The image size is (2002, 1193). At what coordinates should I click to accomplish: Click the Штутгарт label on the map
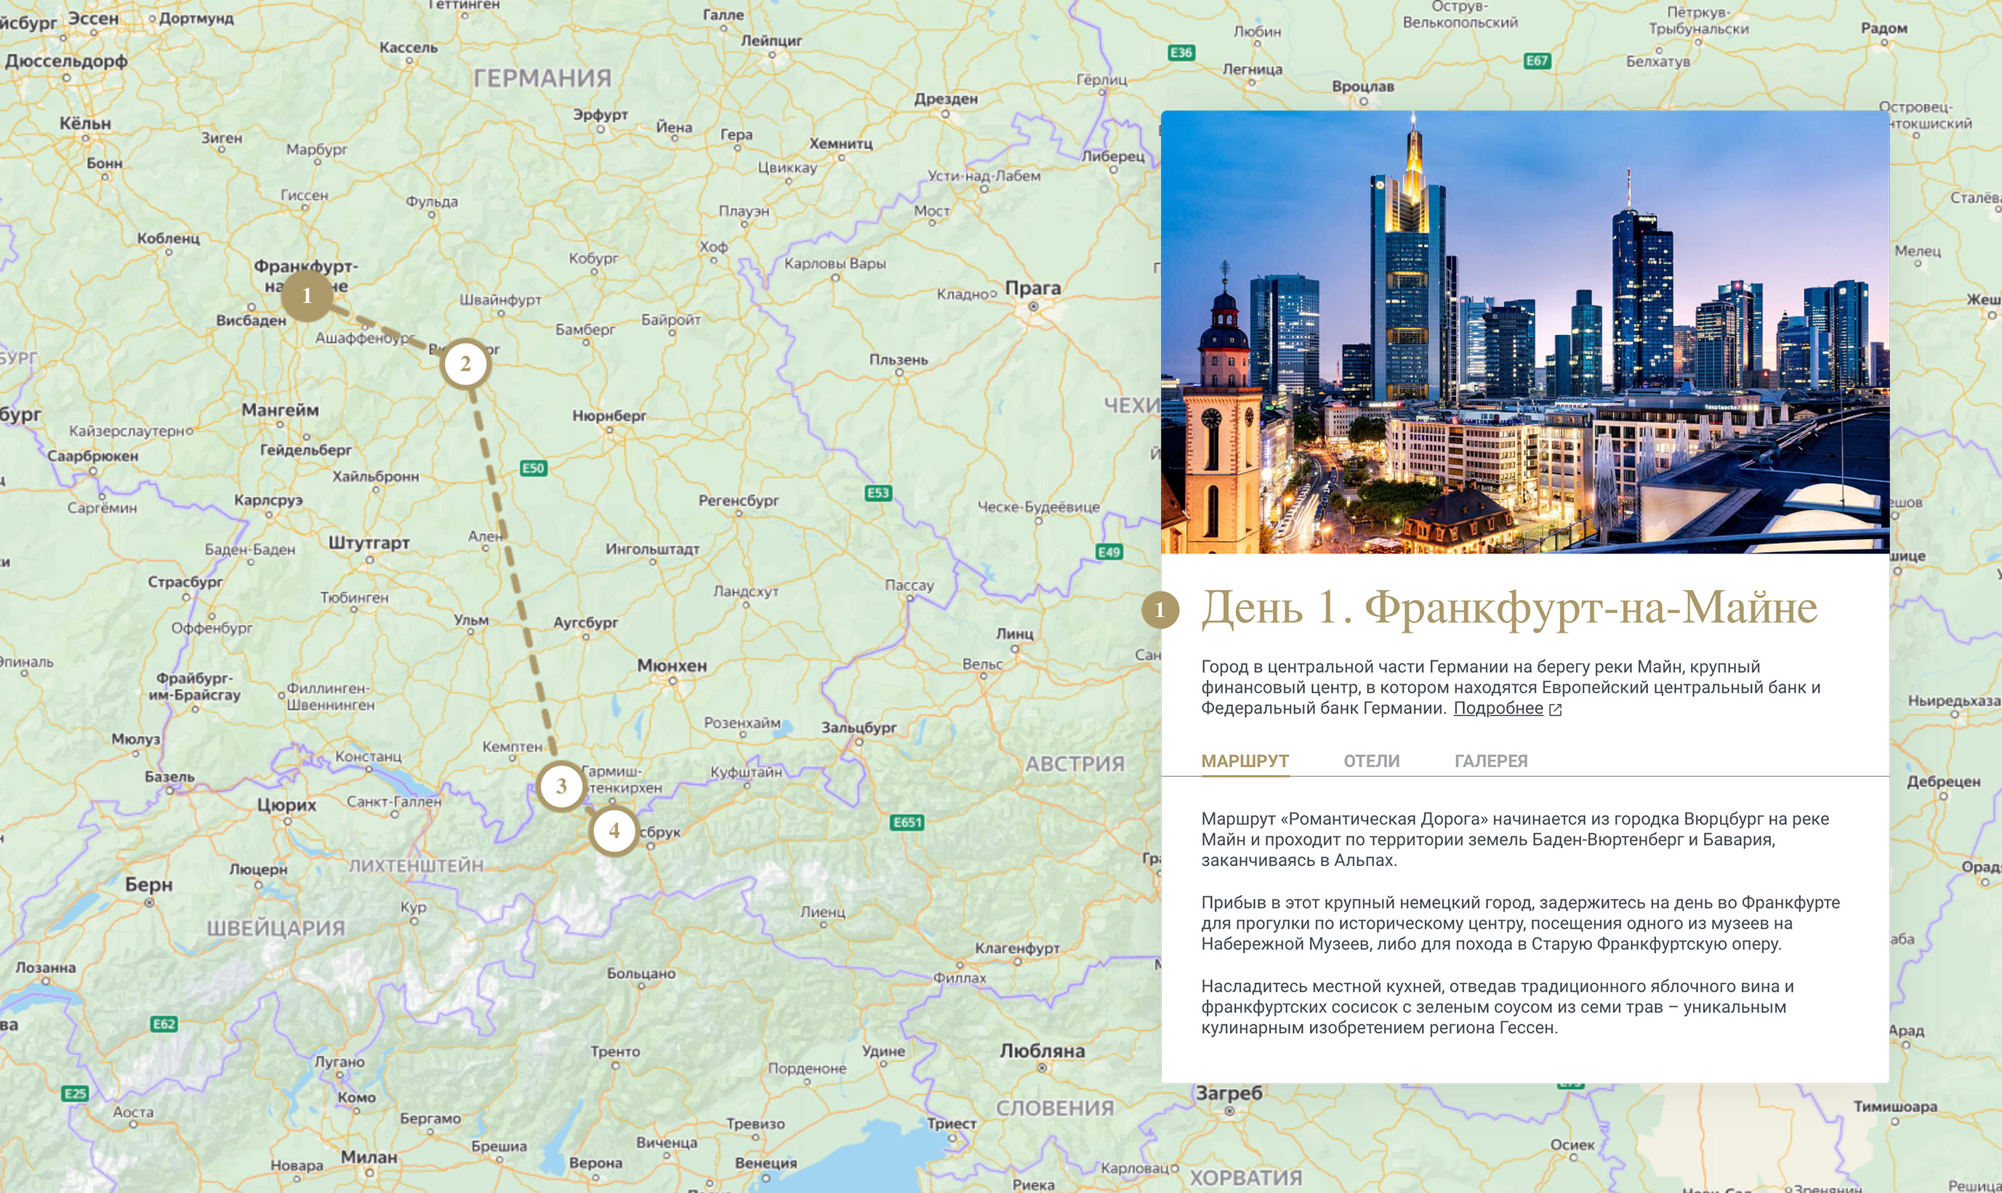[369, 543]
